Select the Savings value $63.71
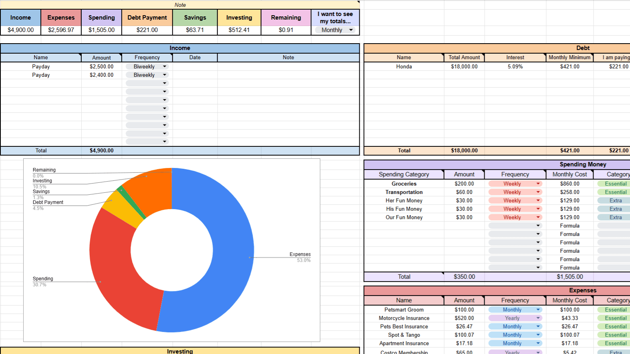 point(195,30)
